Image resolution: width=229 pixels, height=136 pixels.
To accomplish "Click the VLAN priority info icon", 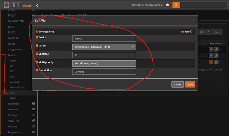I will [37, 62].
